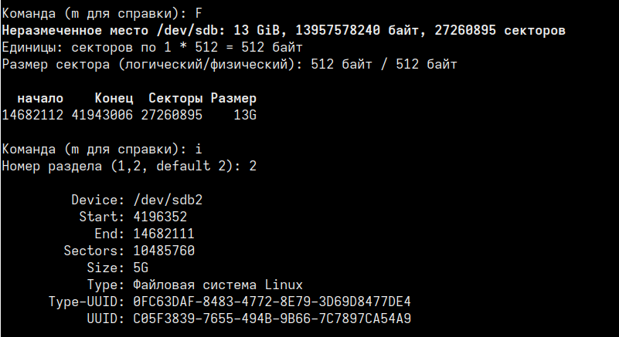Viewport: 619px width, 337px height.
Task: Click the Start value 4196352
Action: (160, 217)
